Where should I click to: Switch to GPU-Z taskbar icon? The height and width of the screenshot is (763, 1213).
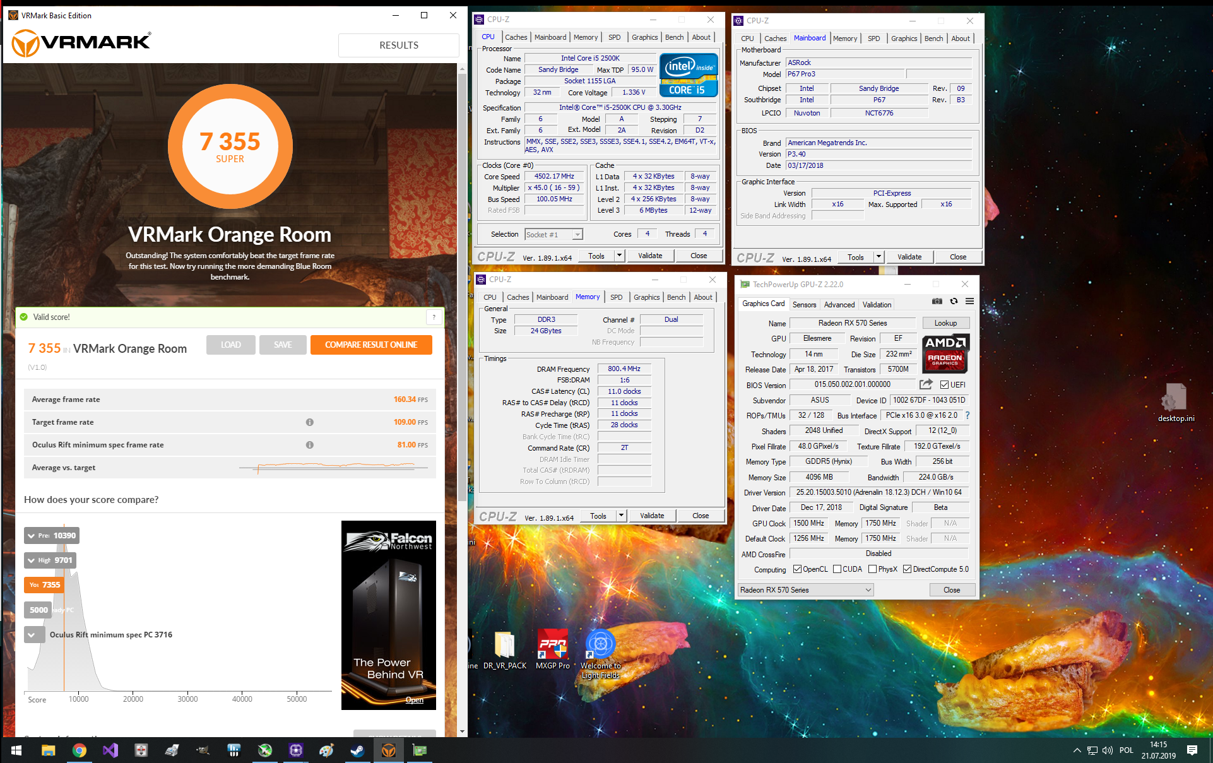[x=419, y=750]
